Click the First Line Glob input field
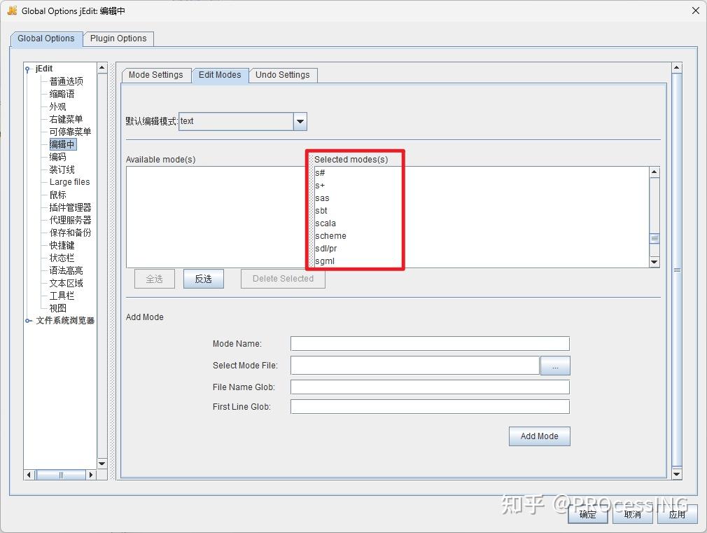This screenshot has height=533, width=707. click(x=429, y=407)
